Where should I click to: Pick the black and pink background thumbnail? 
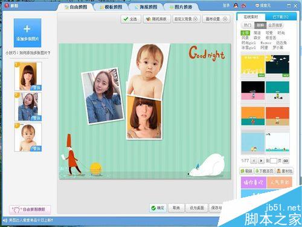point(253,90)
